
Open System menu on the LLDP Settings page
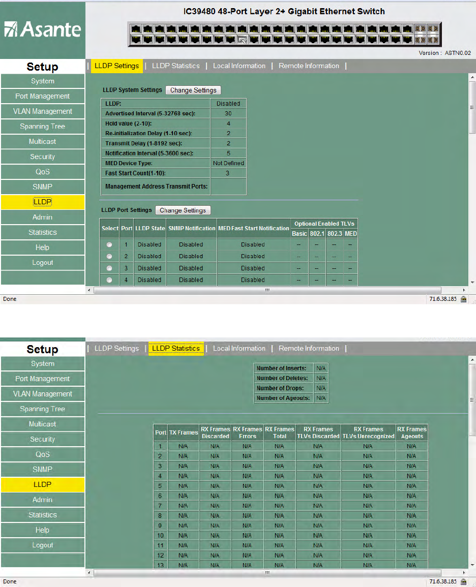(43, 81)
